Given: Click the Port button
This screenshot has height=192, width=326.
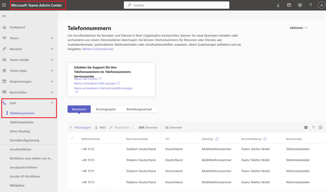Looking at the screenshot, I should 100,127.
